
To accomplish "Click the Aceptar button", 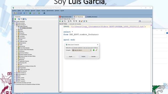I will (83, 56).
